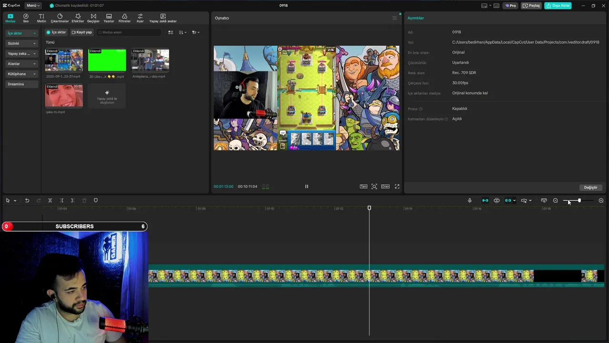Open Yapay zekâ avatar tab
609x343 pixels.
coord(163,18)
